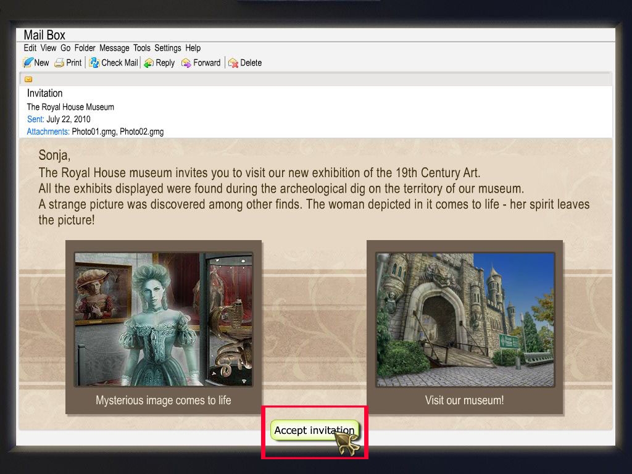Click the Check Mail toolbar label
632x474 pixels.
[x=120, y=63]
